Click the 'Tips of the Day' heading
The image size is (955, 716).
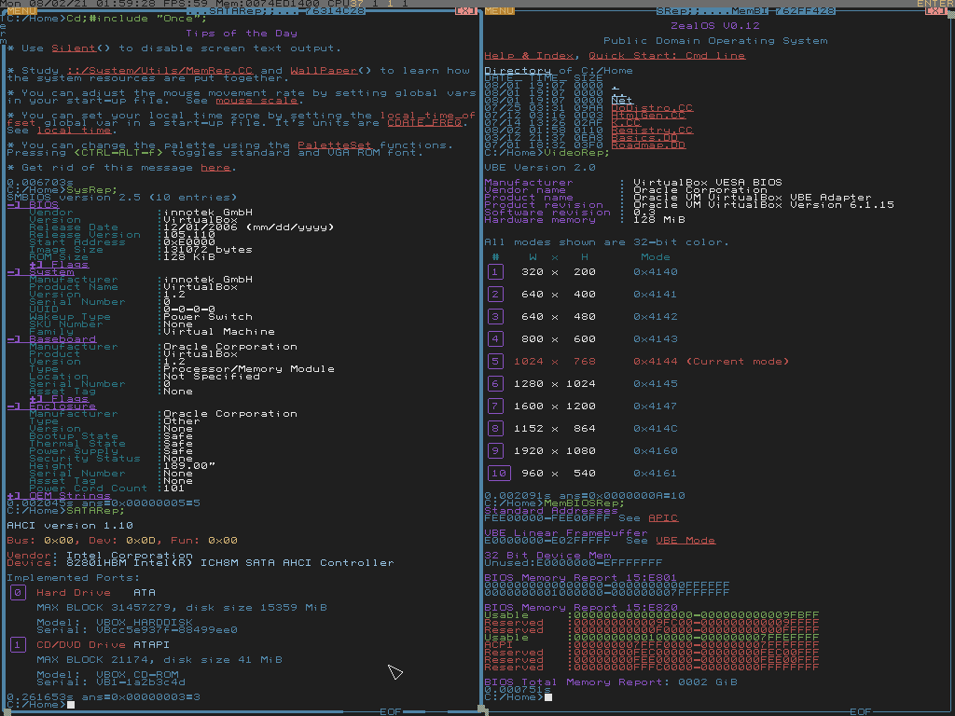(x=242, y=34)
